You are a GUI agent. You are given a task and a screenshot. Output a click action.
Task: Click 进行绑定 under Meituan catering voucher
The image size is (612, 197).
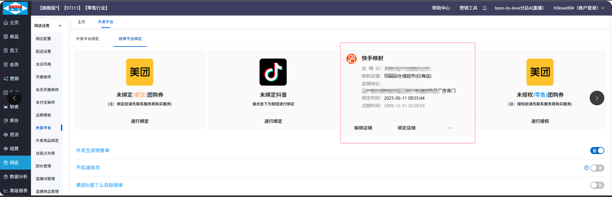pyautogui.click(x=140, y=121)
